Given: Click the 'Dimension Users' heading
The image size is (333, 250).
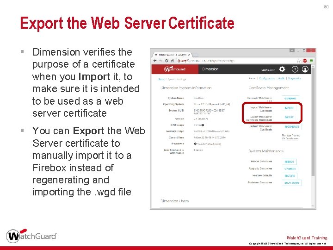Looking at the screenshot, I should coord(174,201).
